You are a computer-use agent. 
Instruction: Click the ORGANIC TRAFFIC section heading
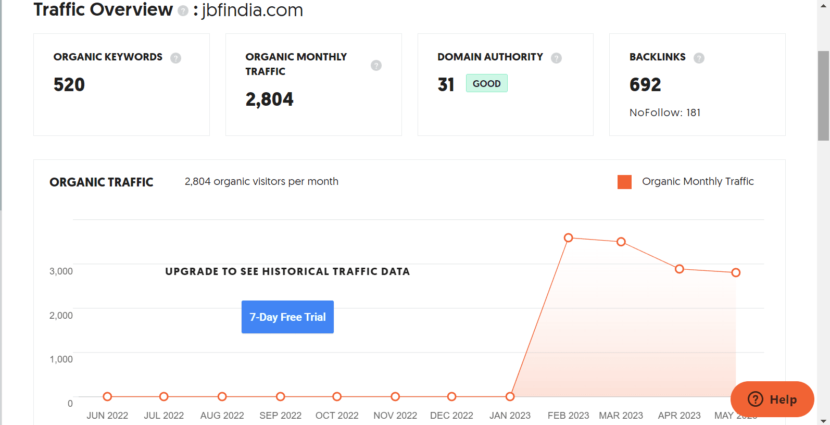tap(102, 182)
